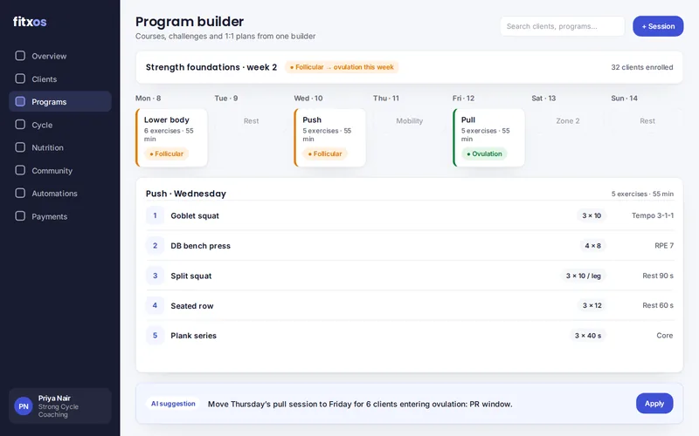Click 32 clients enrolled text
The image size is (699, 436).
[642, 67]
